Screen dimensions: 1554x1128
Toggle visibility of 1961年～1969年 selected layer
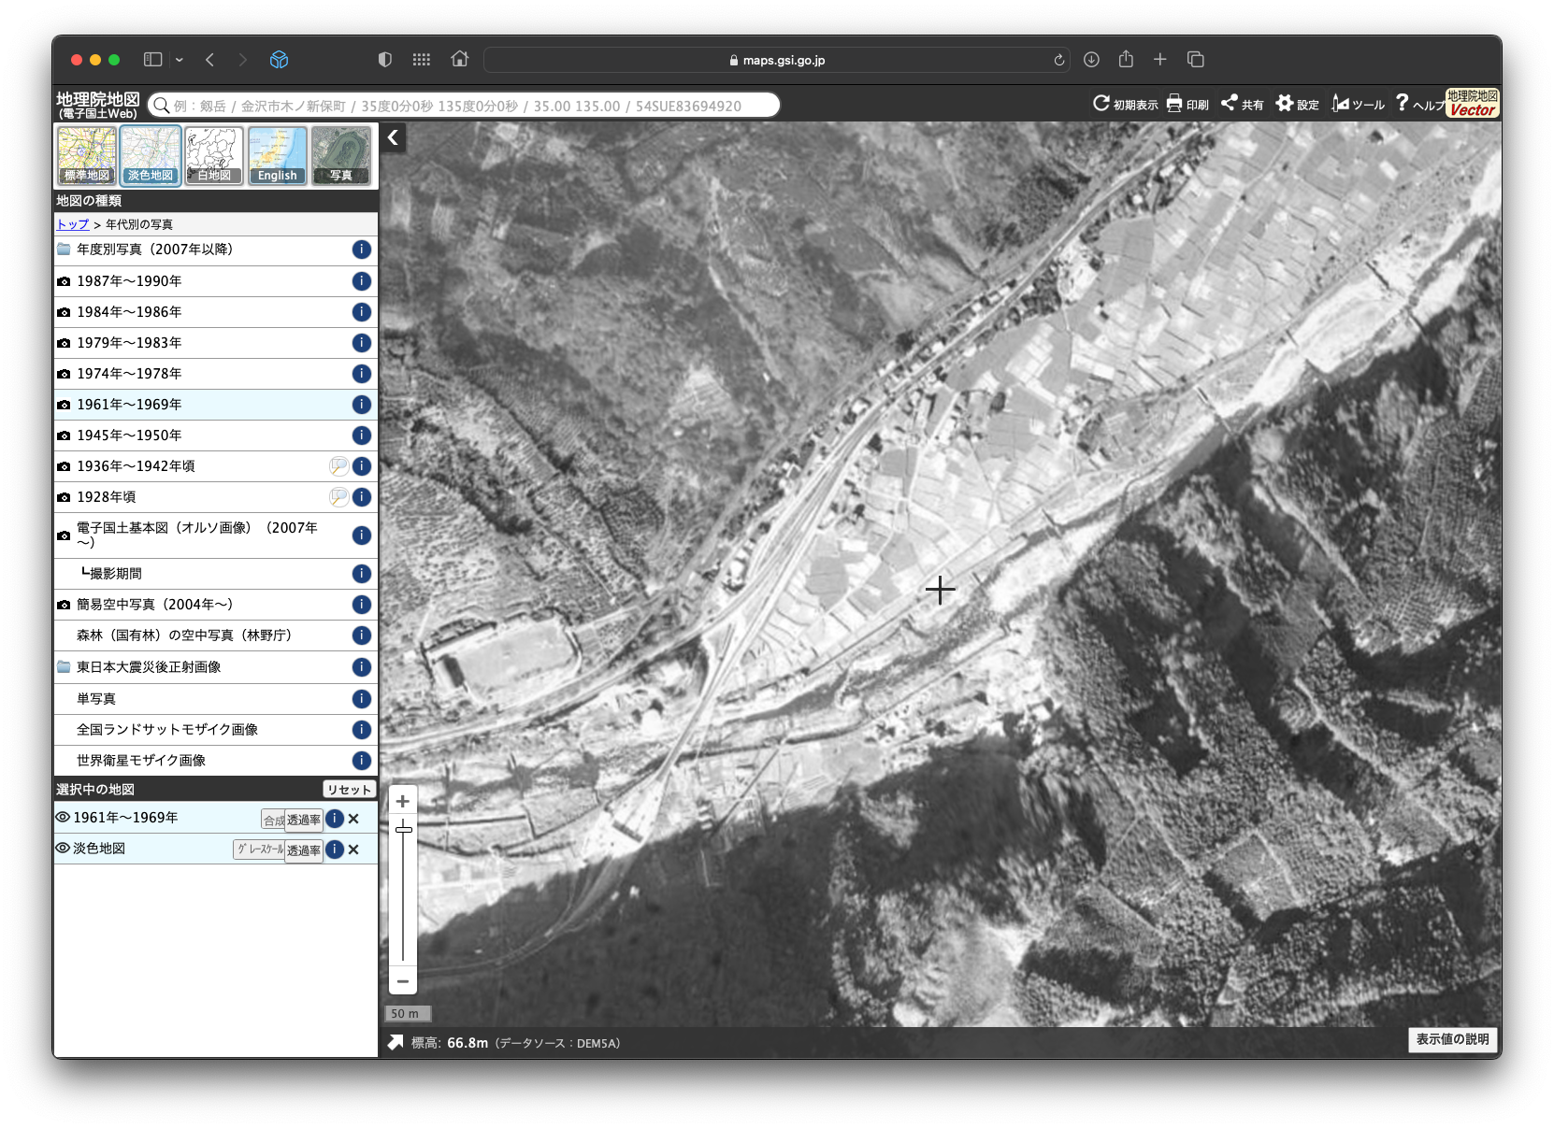(63, 818)
